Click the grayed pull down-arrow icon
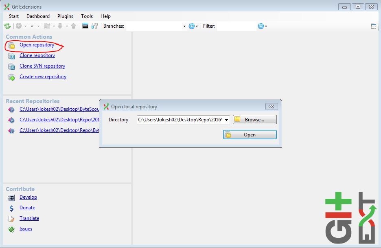 pos(60,26)
